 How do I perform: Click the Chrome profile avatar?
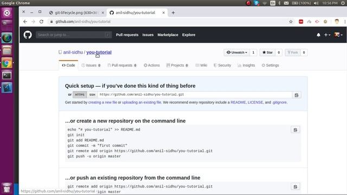(x=337, y=22)
